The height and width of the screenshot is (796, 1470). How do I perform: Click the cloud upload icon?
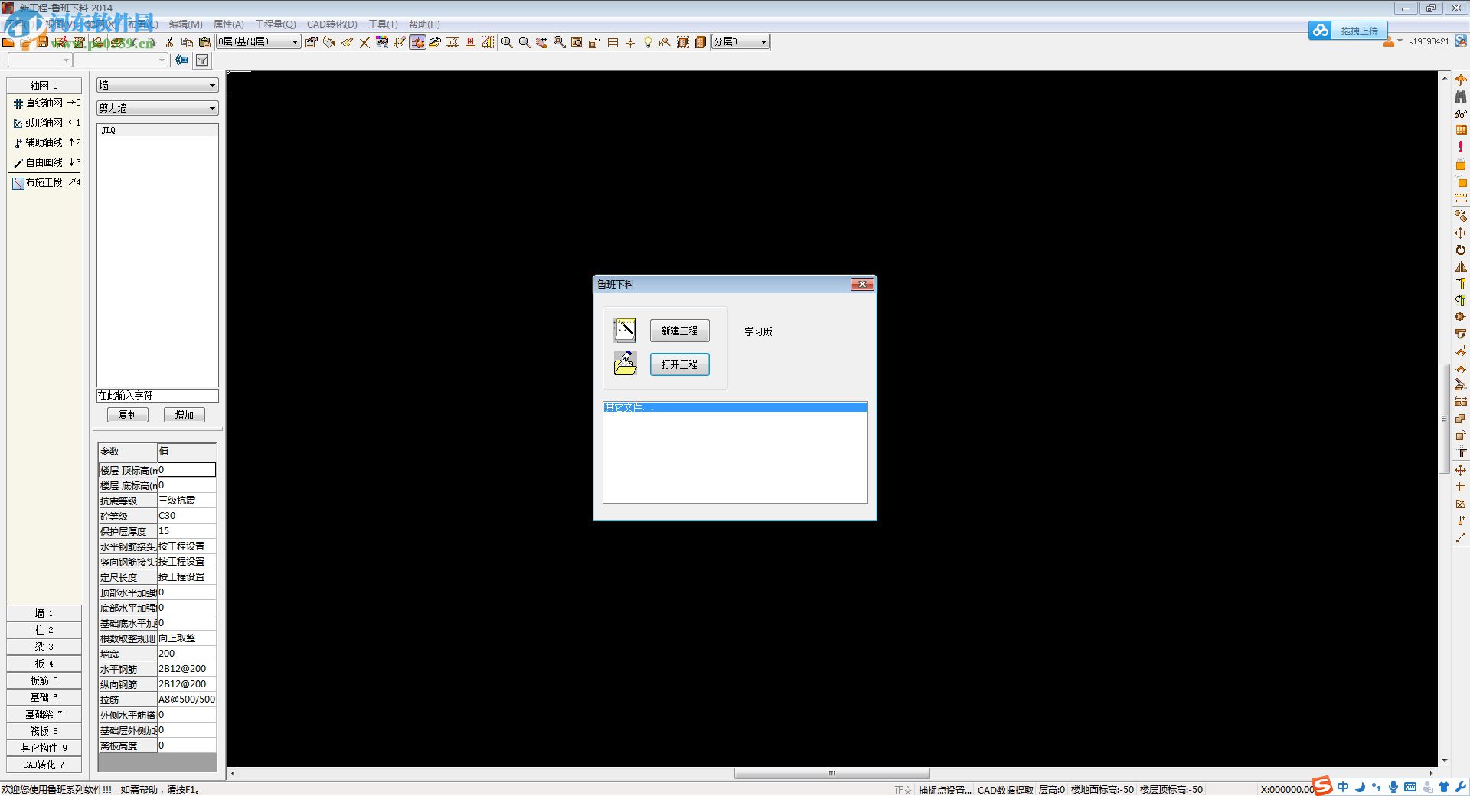[1320, 31]
